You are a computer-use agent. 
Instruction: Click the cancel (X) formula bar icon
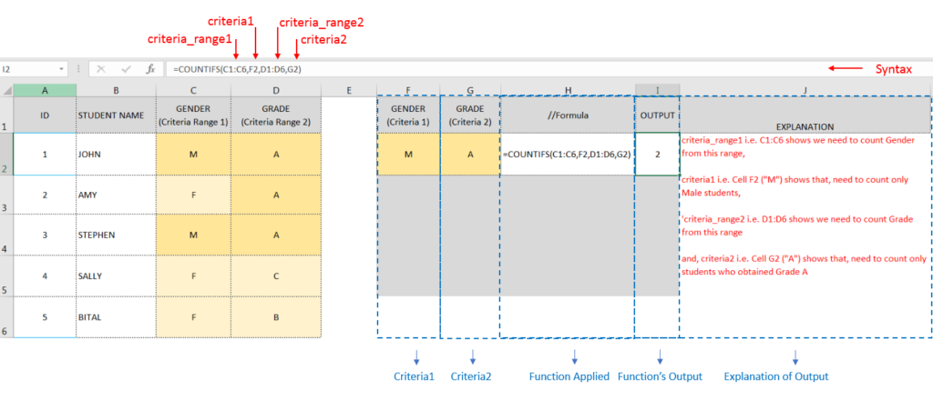(x=100, y=69)
